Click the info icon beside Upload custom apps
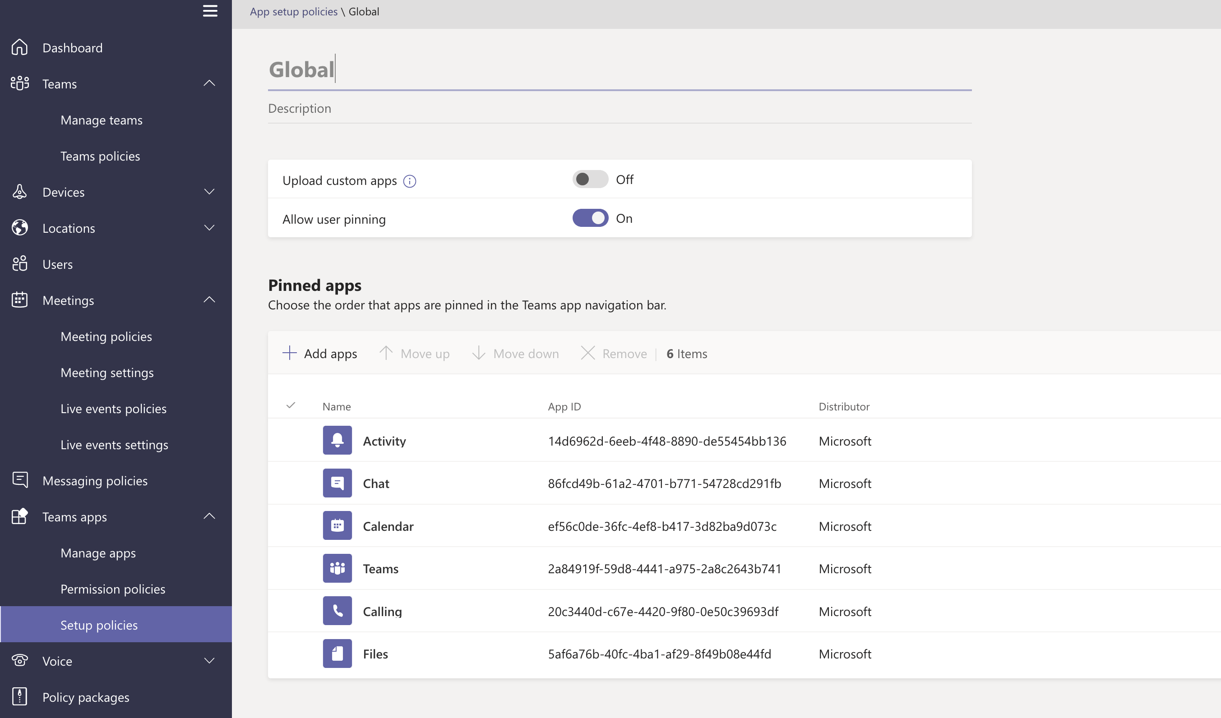Screen dimensions: 1221x718 click(x=409, y=182)
